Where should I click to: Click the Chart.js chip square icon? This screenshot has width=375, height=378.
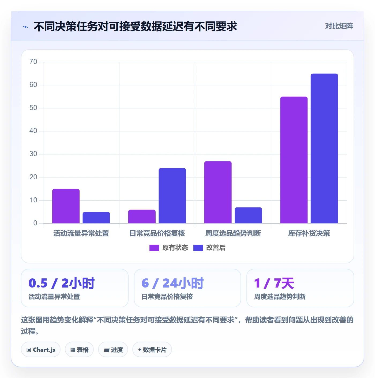29,350
